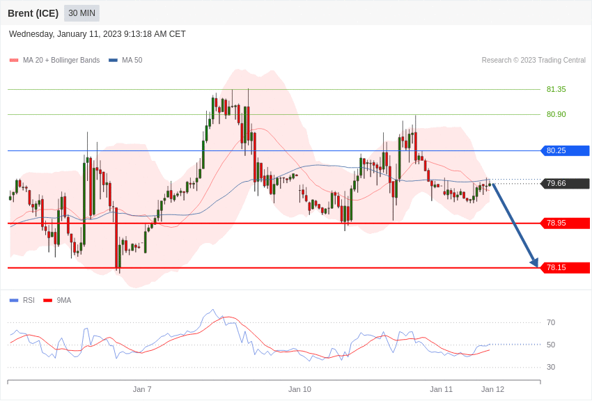The image size is (592, 401).
Task: Click the RSI 70 axis label
Action: (x=551, y=322)
